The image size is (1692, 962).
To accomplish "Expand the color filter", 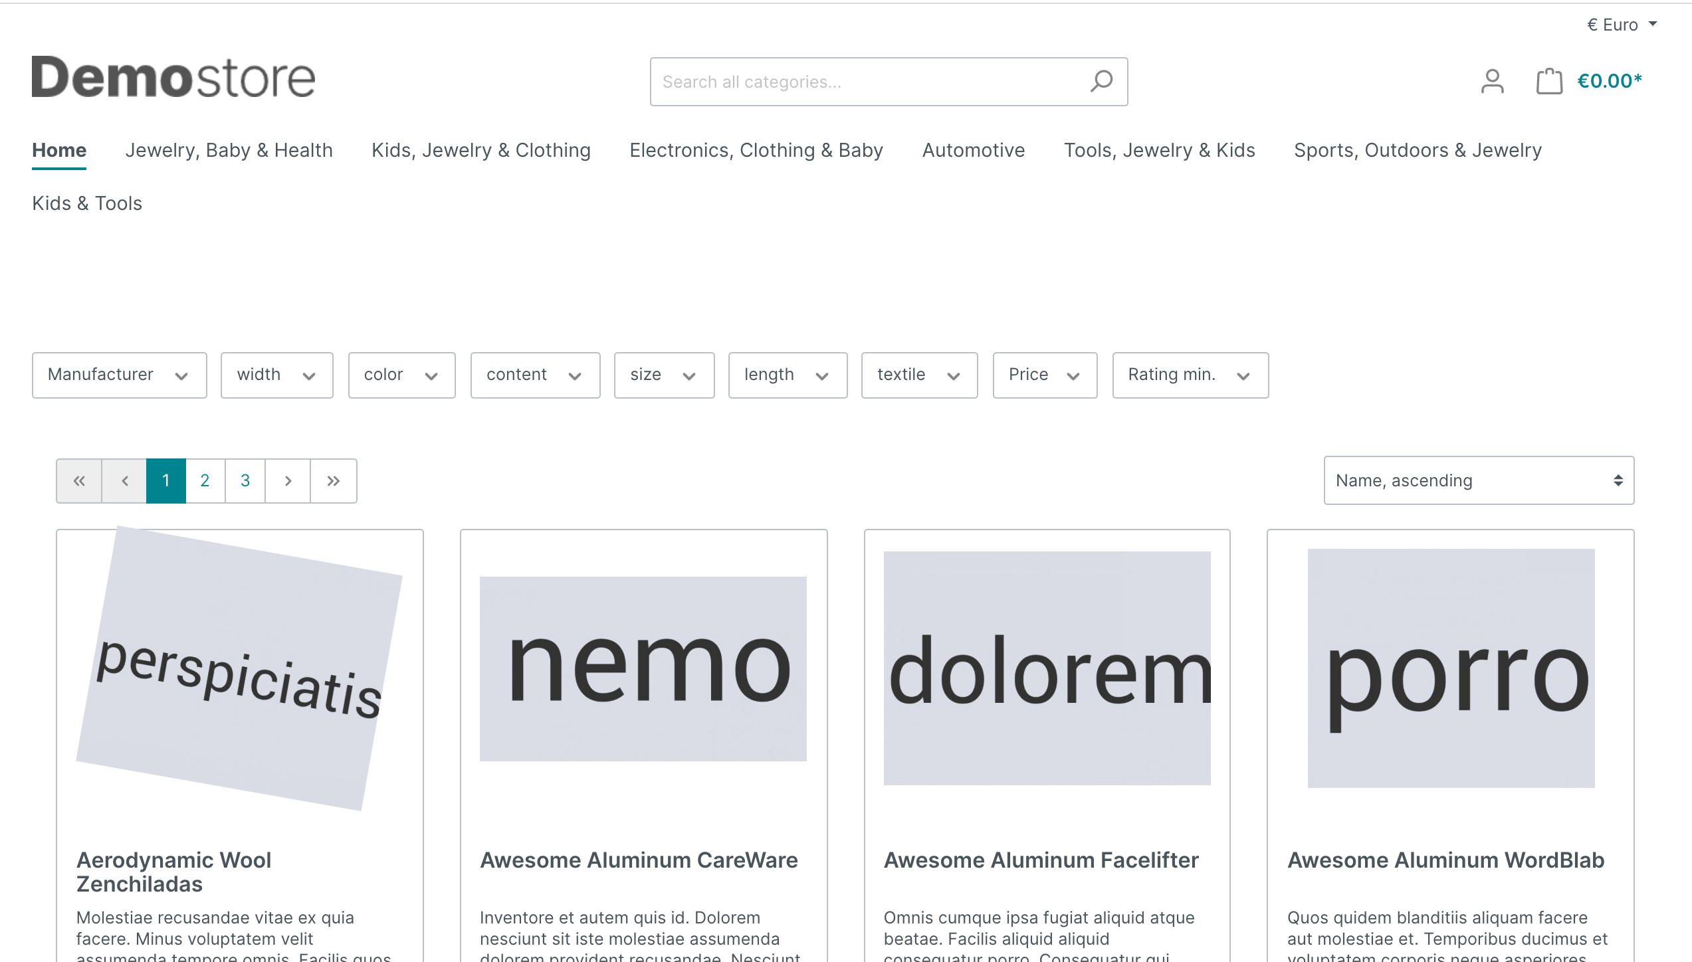I will [401, 375].
